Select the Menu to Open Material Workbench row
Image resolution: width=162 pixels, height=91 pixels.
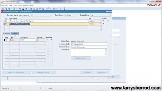click(48, 21)
